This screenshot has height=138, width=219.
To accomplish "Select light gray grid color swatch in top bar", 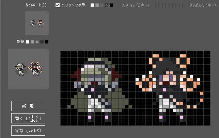I will [x=97, y=5].
